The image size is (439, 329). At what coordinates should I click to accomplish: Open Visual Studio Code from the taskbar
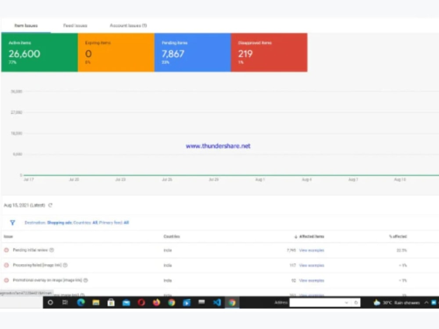(217, 302)
